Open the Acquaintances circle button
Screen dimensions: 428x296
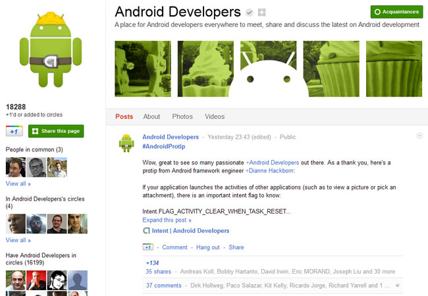pos(396,12)
